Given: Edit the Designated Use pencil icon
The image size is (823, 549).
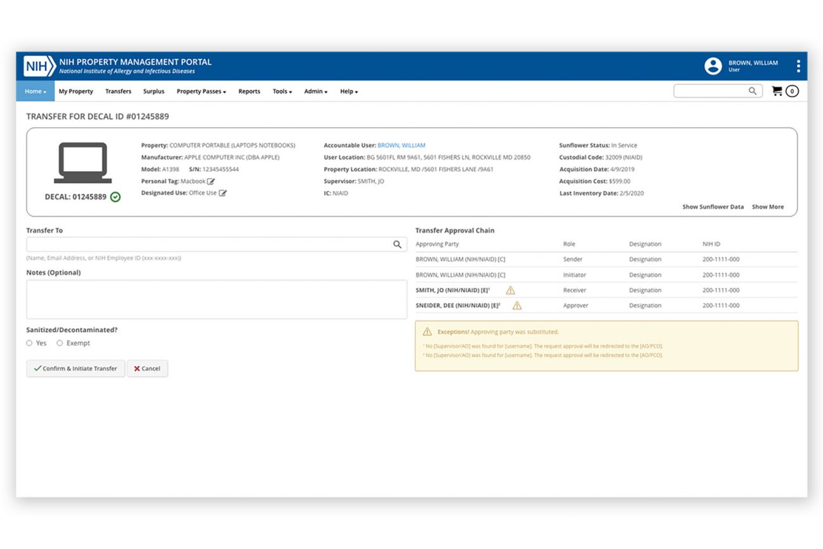Looking at the screenshot, I should tap(223, 193).
